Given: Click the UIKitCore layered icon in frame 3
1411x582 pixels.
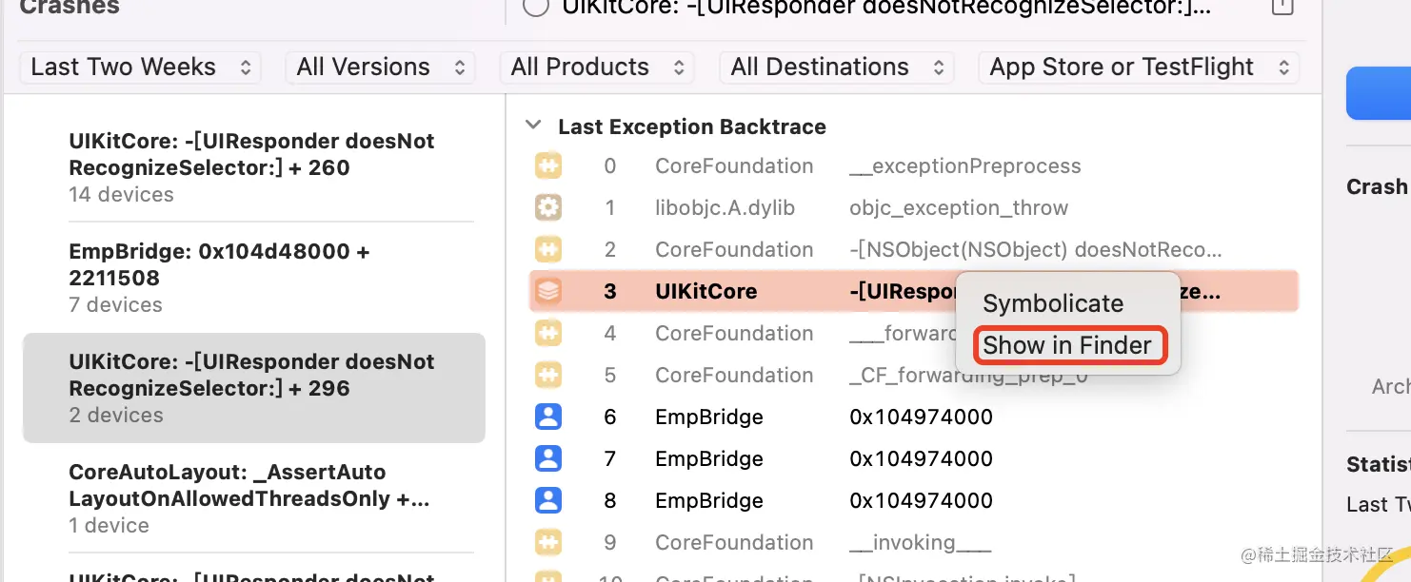Looking at the screenshot, I should 548,291.
